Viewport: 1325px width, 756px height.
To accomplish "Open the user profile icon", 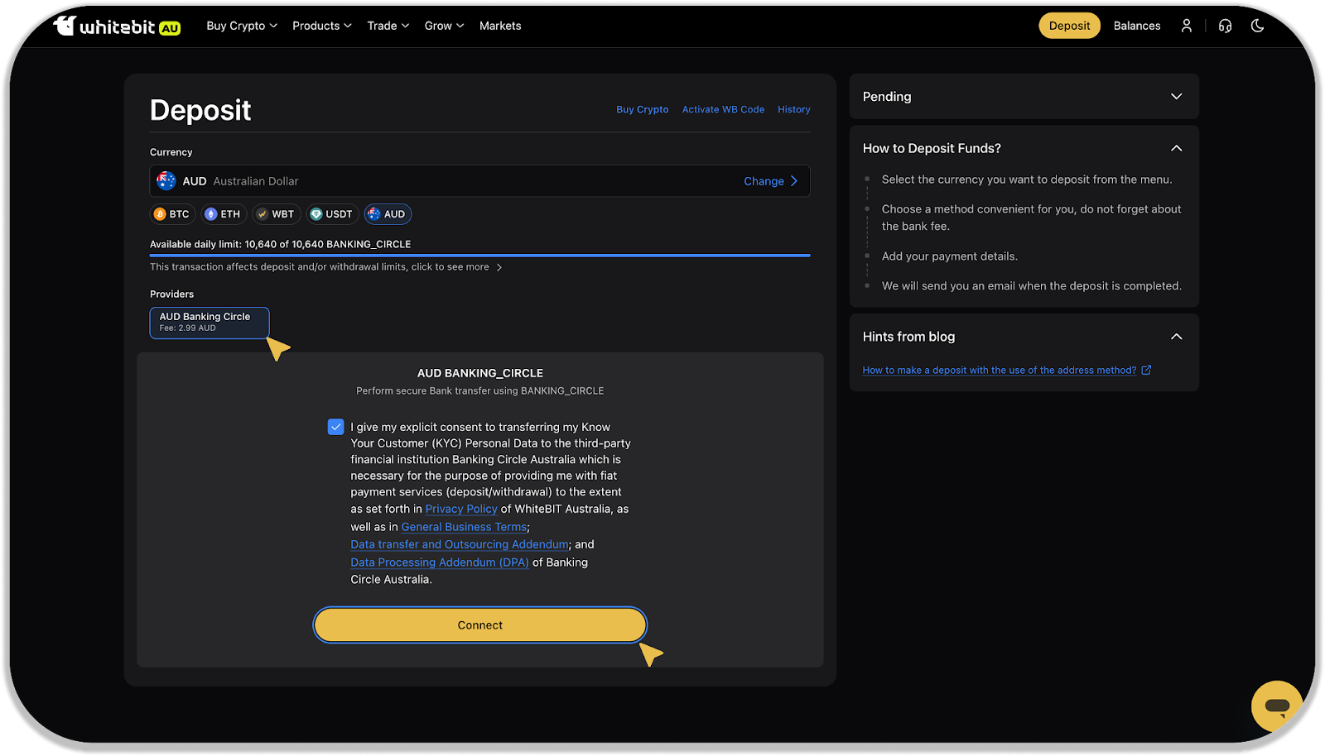I will coord(1186,26).
